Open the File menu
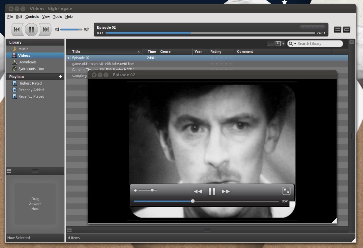This screenshot has height=248, width=363. coord(10,17)
